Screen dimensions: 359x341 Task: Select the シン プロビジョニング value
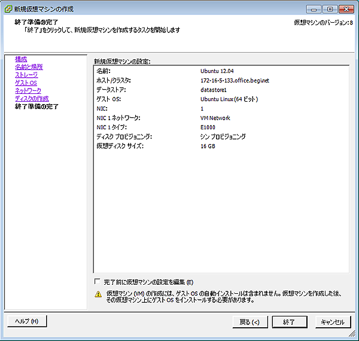(223, 136)
